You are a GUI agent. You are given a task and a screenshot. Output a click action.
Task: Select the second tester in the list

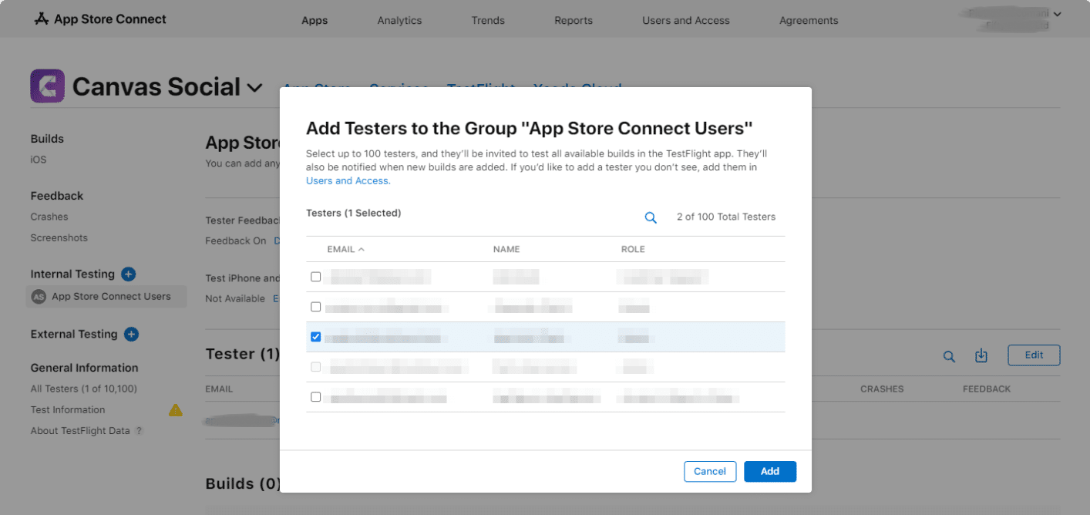pyautogui.click(x=315, y=306)
